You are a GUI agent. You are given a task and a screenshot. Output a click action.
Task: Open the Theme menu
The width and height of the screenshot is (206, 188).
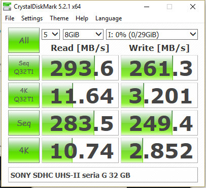[x=59, y=18]
